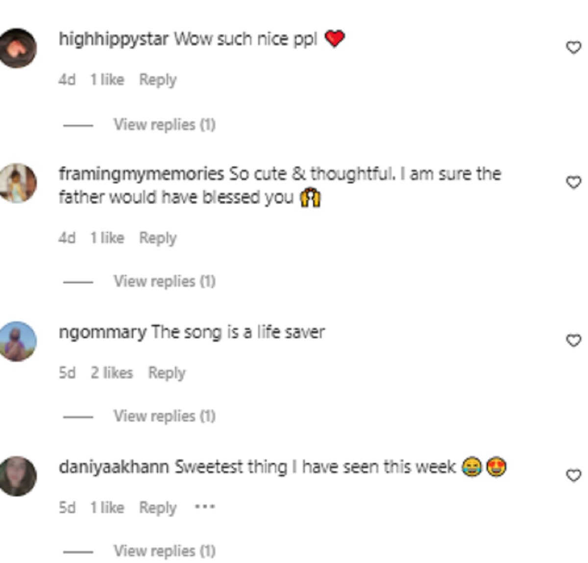Show replies under ngommary's comment

coord(164,416)
